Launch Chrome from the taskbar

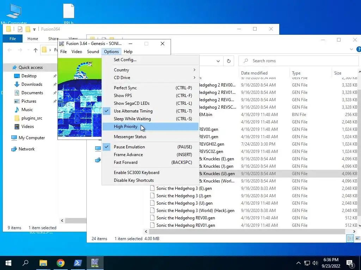pos(61,263)
